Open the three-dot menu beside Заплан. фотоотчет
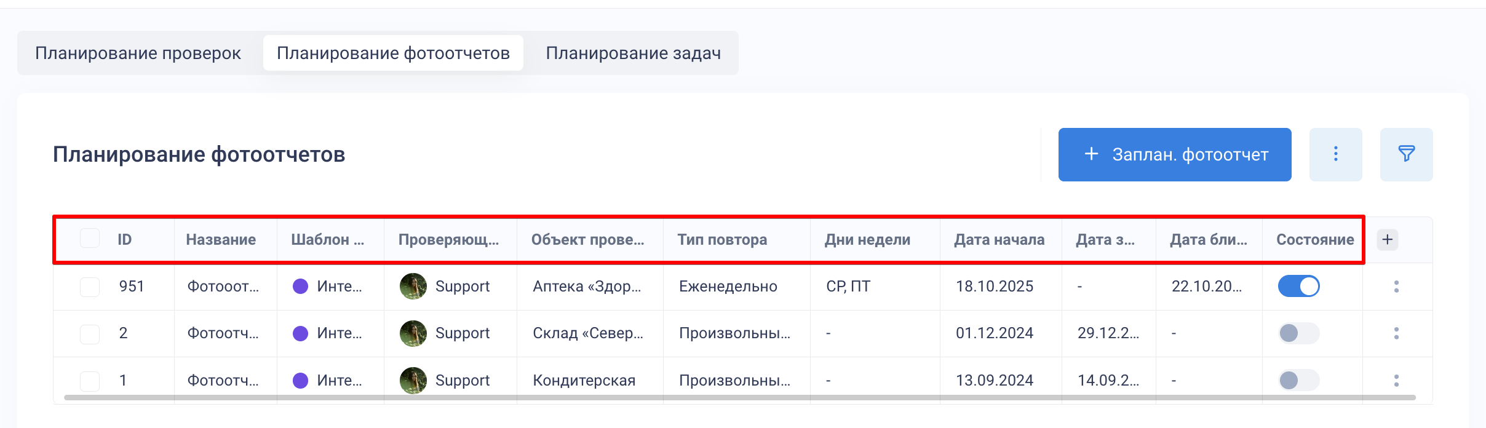 pos(1335,154)
